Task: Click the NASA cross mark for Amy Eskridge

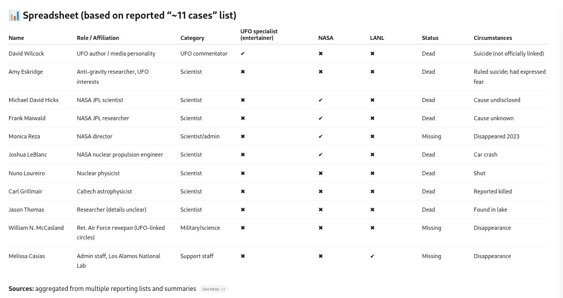Action: tap(320, 72)
